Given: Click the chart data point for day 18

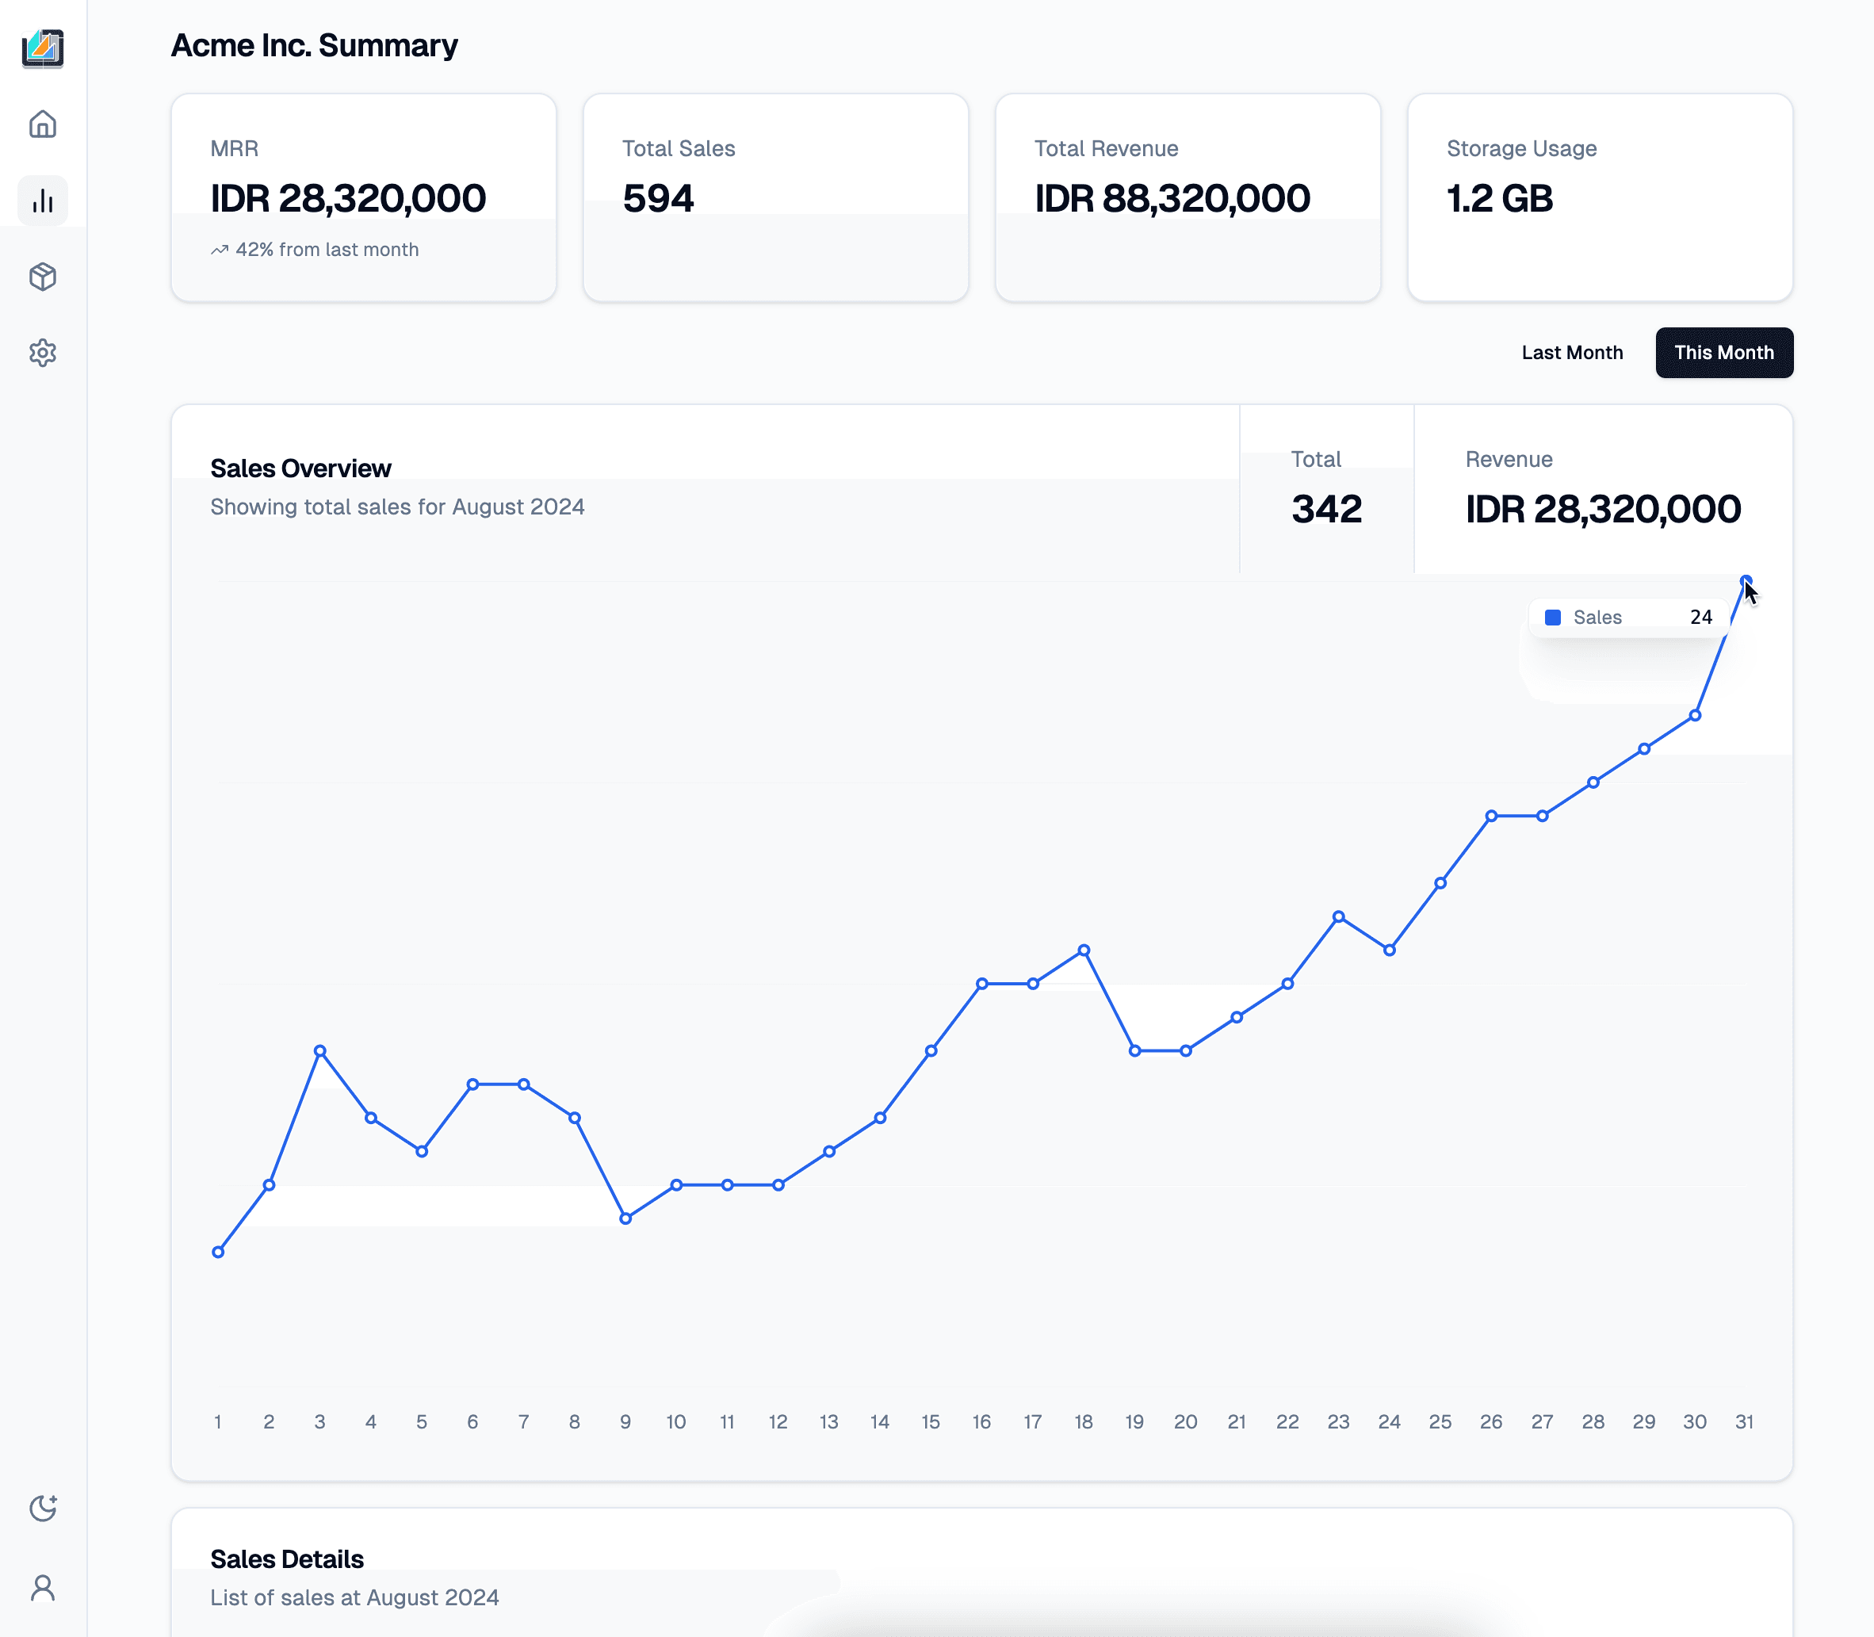Looking at the screenshot, I should 1084,950.
